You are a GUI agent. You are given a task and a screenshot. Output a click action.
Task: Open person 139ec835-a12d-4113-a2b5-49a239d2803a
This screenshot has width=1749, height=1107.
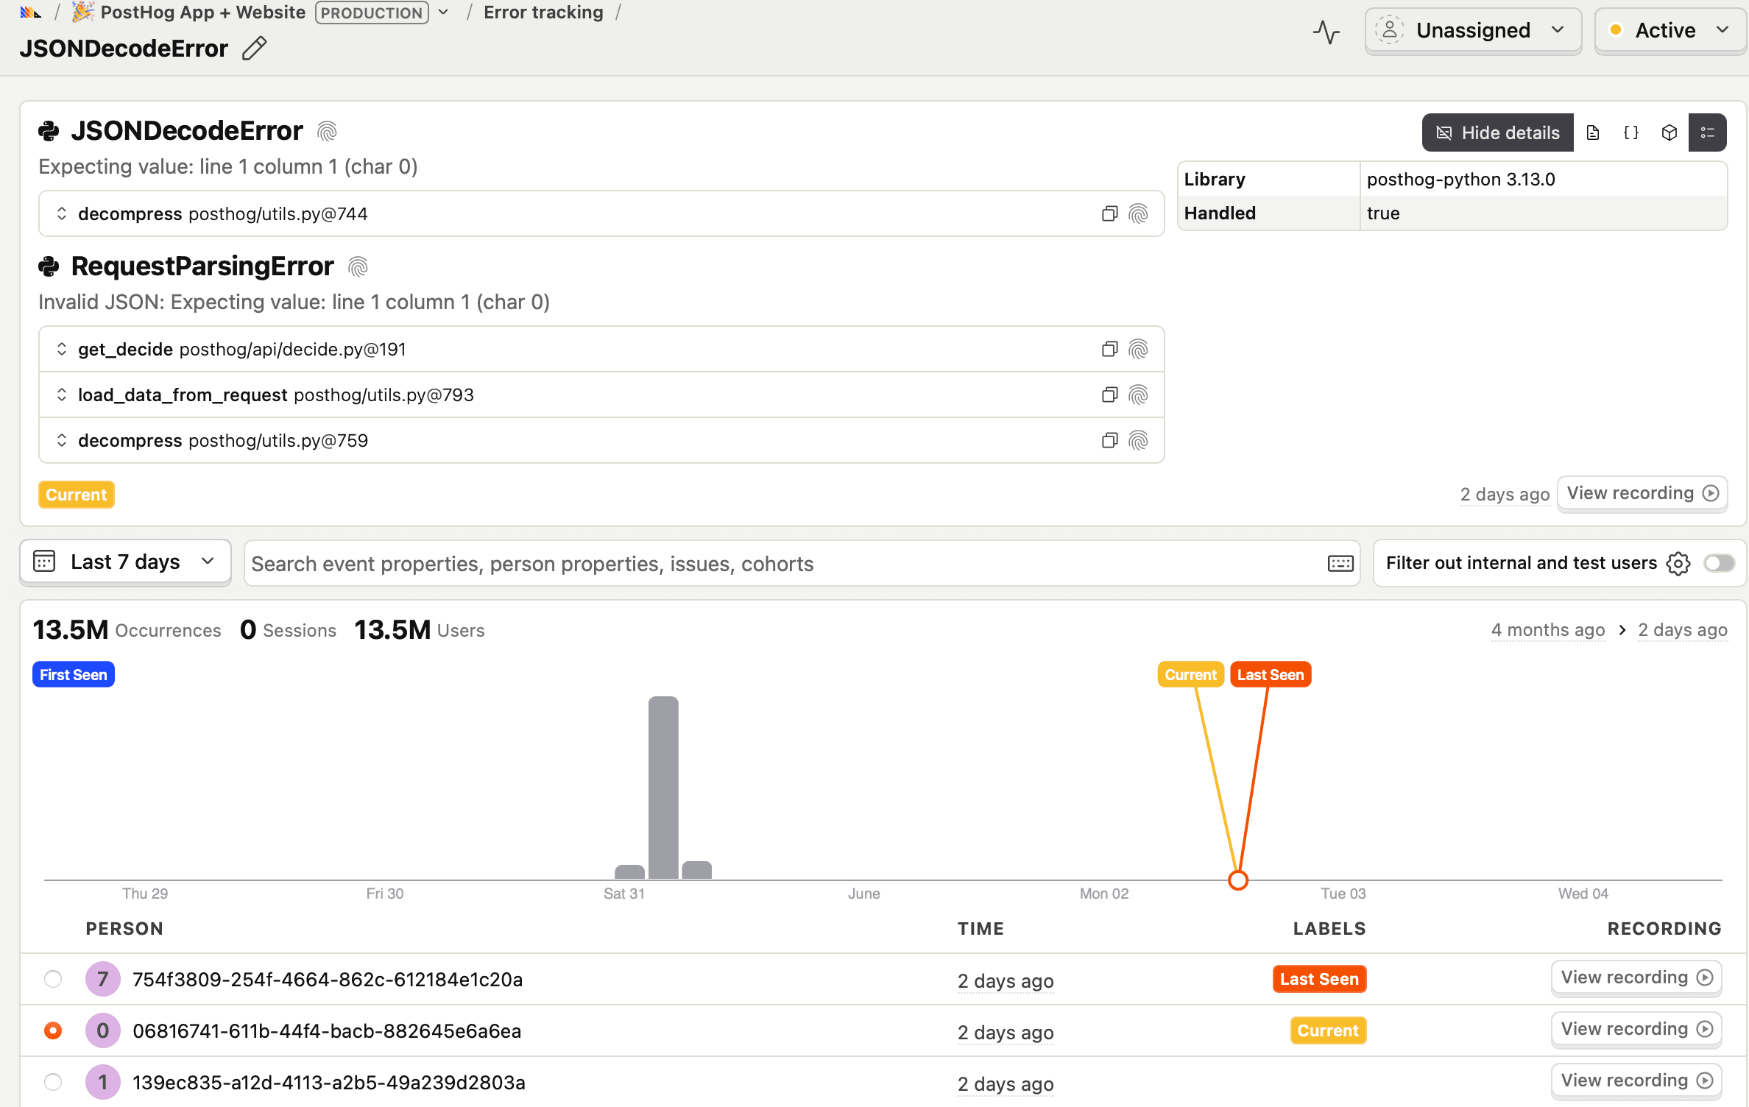click(x=329, y=1083)
